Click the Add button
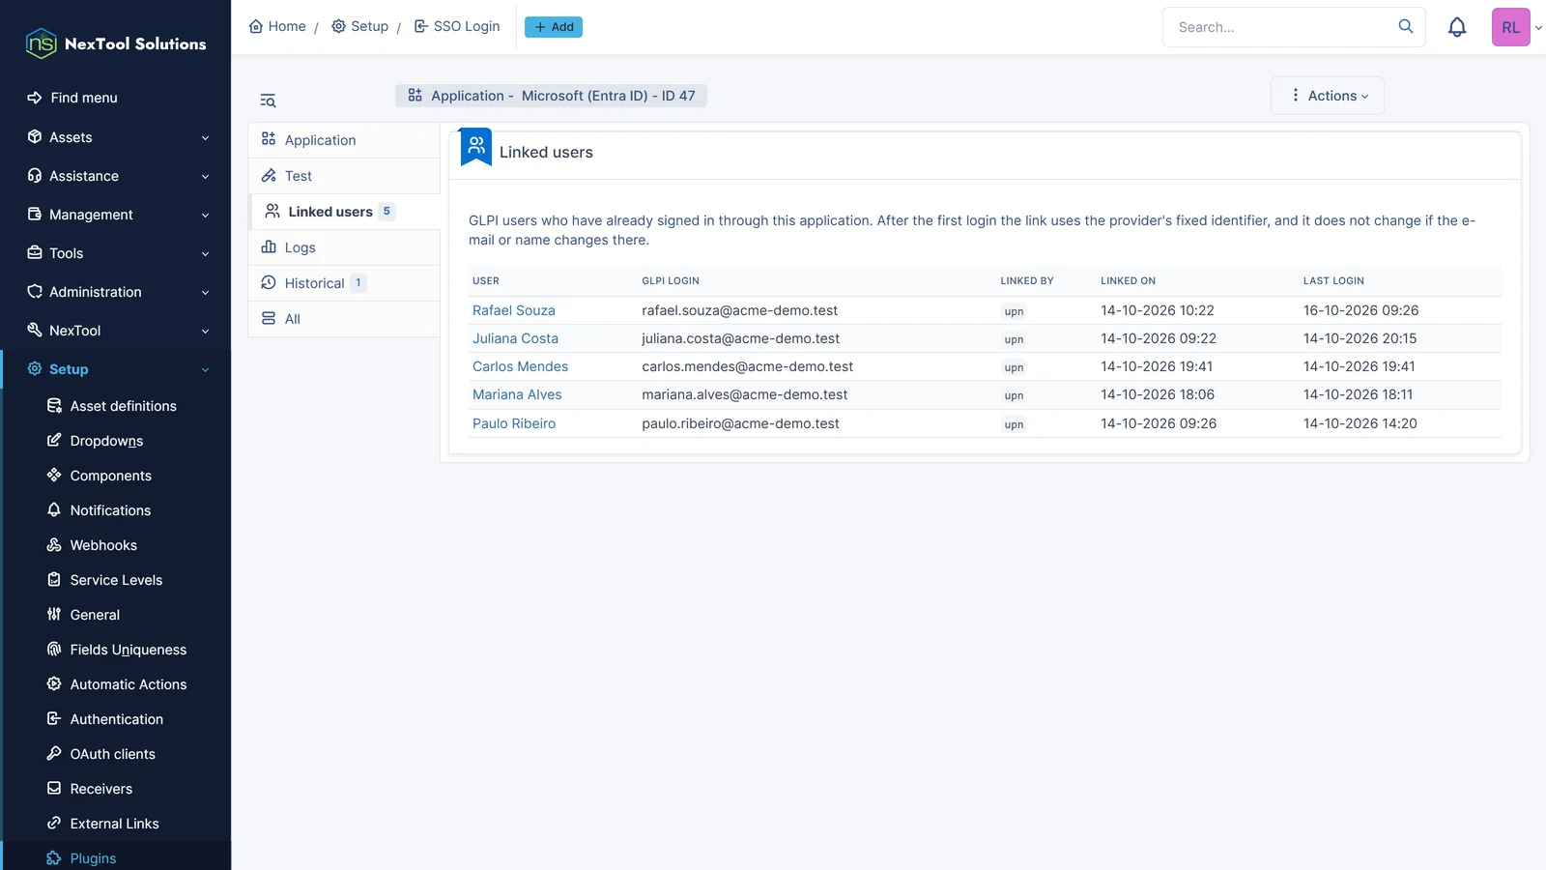The height and width of the screenshot is (870, 1546). (x=554, y=27)
